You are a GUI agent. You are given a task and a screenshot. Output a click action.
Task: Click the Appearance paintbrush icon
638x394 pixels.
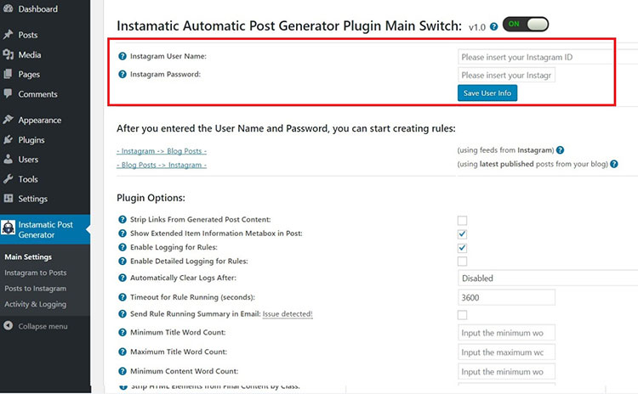9,120
